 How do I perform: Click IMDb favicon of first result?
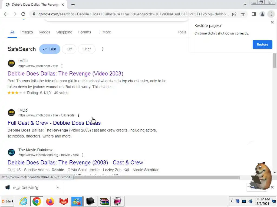11,63
